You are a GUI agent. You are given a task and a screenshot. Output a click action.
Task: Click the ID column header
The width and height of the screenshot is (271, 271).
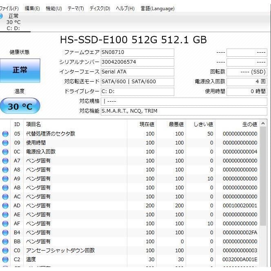[x=17, y=124]
